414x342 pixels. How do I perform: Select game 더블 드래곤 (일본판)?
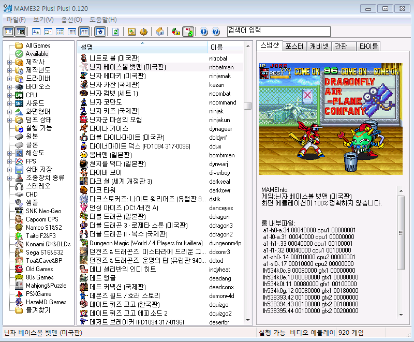(117, 217)
